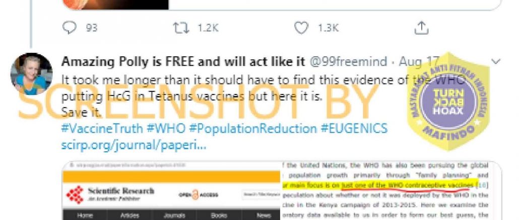
Task: Click the Open Access lock icon
Action: [x=196, y=195]
